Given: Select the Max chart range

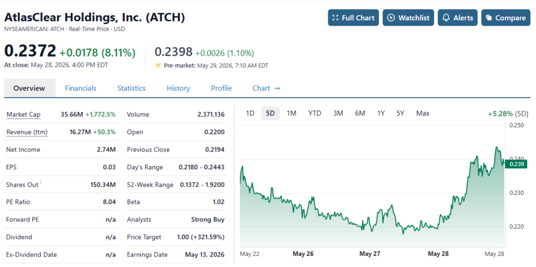Looking at the screenshot, I should click(x=423, y=113).
